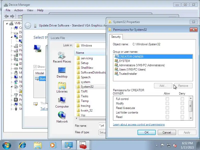Open the Help menu in Device Manager
This screenshot has height=150, width=200.
(x=40, y=10)
